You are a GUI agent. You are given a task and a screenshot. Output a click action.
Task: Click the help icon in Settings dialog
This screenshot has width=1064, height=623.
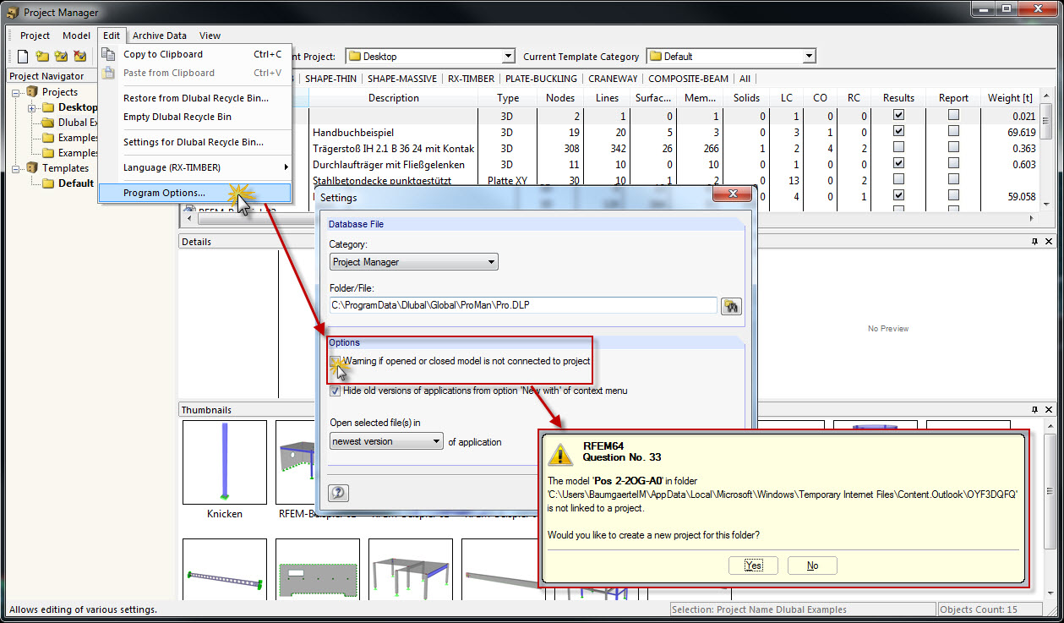pyautogui.click(x=338, y=493)
